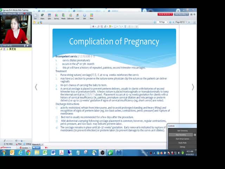Click Stop Recording in Controls panel
225x169 pixels.
[181, 135]
